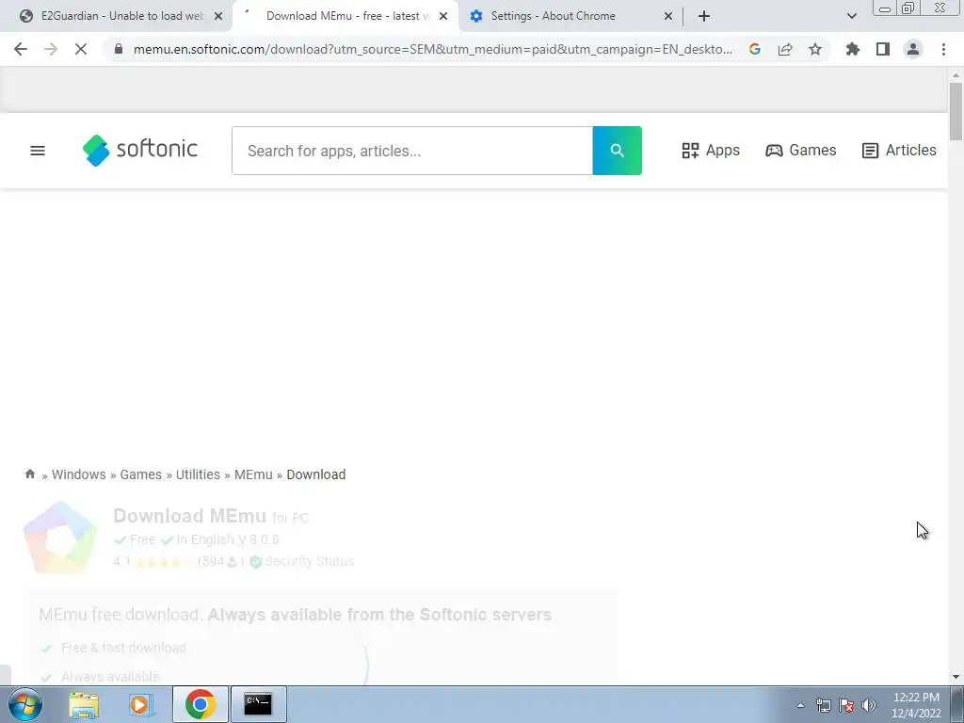Click the scrollbar down arrow
The image size is (964, 723).
956,677
